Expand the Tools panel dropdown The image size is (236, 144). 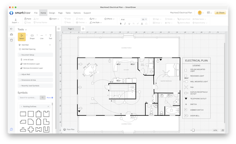tap(26, 30)
